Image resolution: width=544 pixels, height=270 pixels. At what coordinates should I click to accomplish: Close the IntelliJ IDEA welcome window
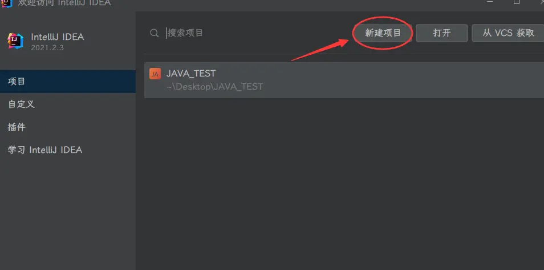(x=542, y=2)
